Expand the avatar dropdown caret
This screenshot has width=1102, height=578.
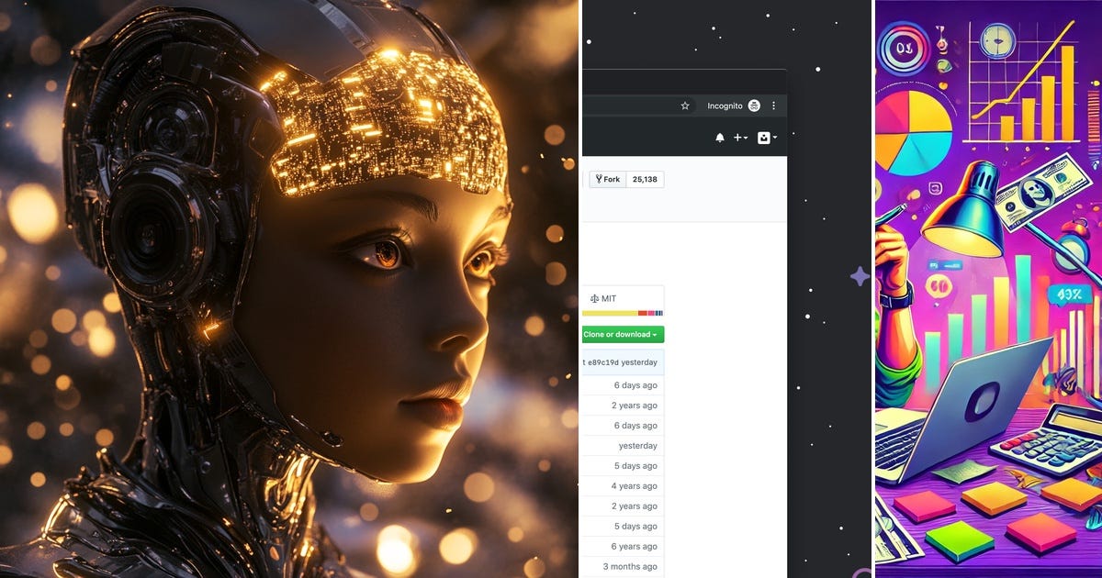(x=775, y=138)
